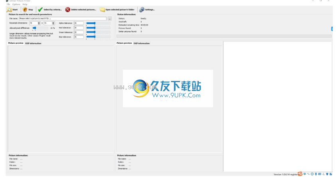The height and width of the screenshot is (177, 336).
Task: Open the Help menu
Action: [25, 4]
